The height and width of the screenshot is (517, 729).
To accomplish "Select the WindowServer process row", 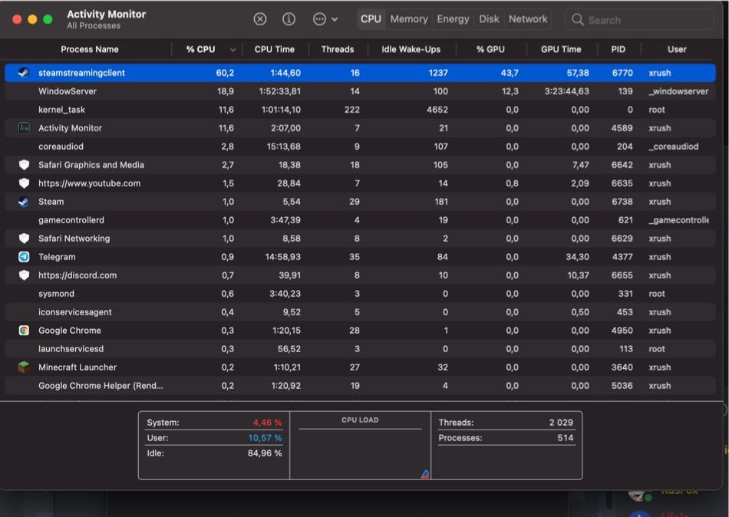I will click(360, 91).
